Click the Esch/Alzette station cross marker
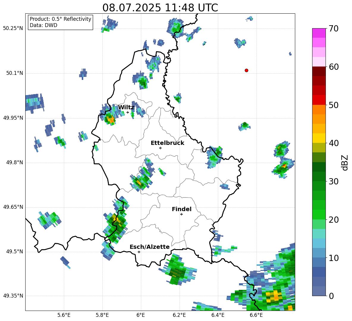The width and height of the screenshot is (352, 321). click(x=139, y=252)
